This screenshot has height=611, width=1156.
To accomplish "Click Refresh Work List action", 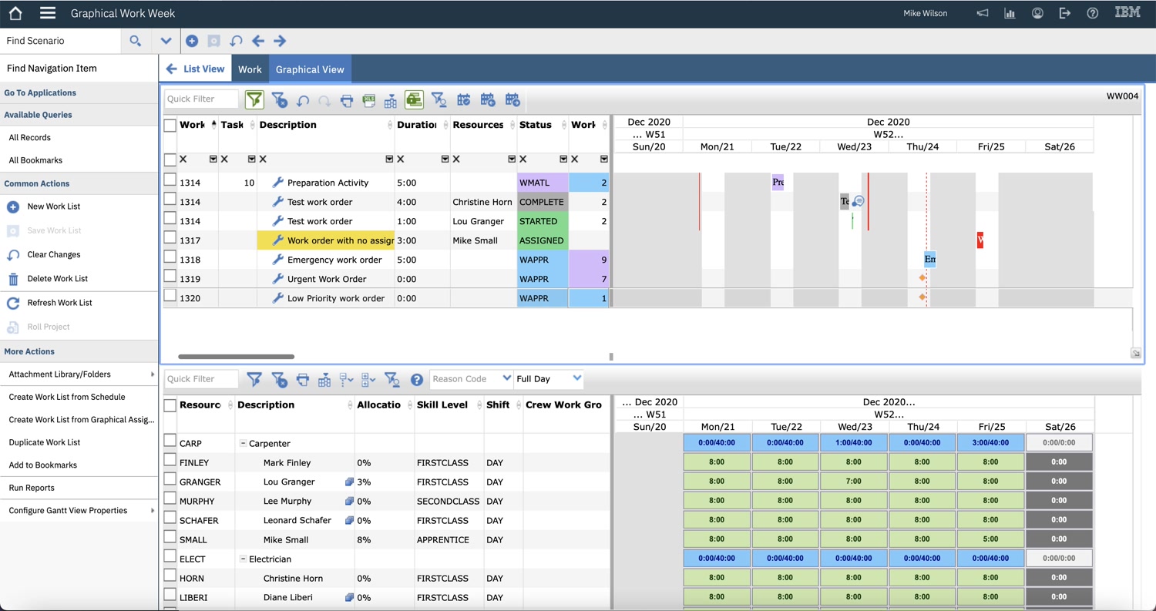I will click(59, 303).
